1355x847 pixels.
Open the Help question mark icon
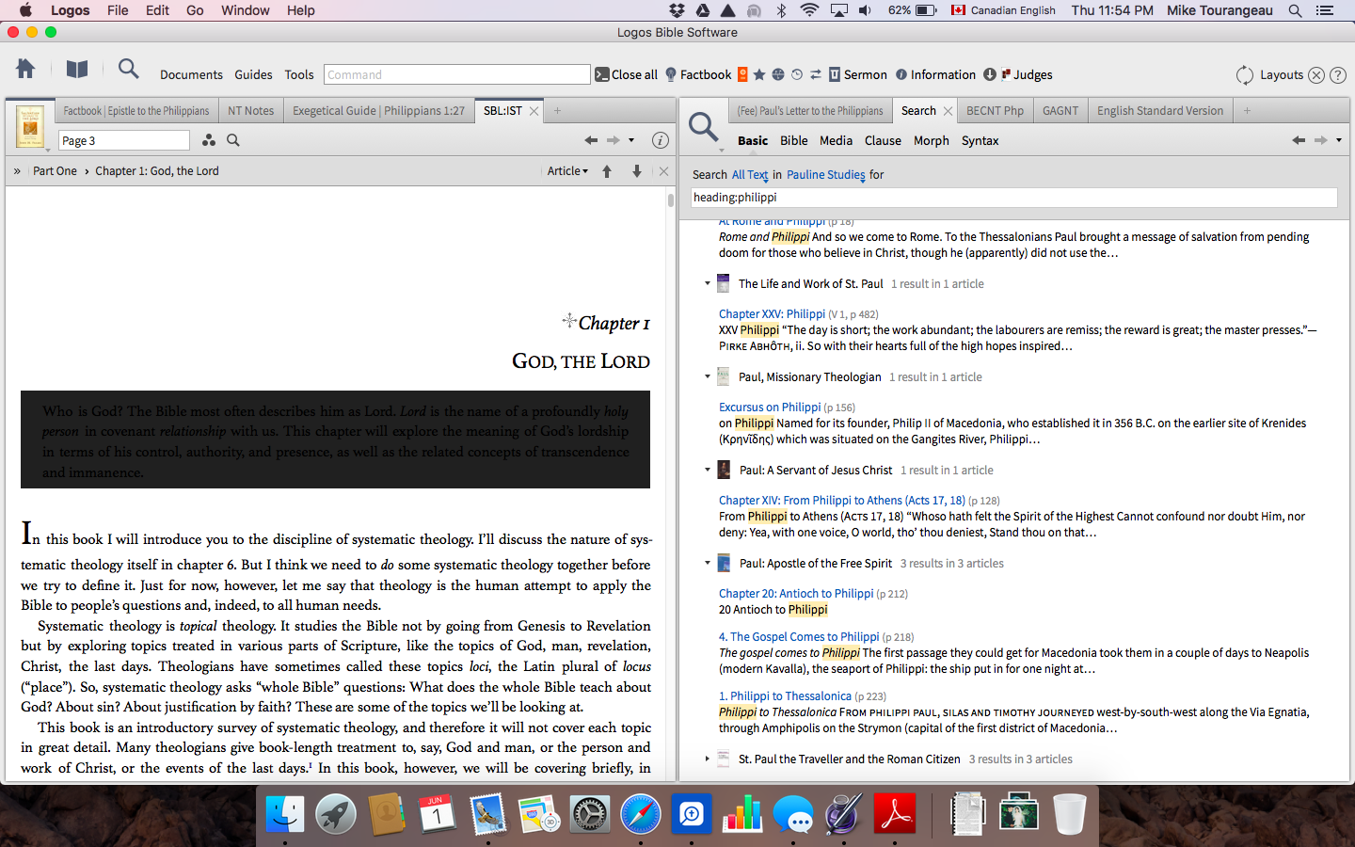point(1338,75)
